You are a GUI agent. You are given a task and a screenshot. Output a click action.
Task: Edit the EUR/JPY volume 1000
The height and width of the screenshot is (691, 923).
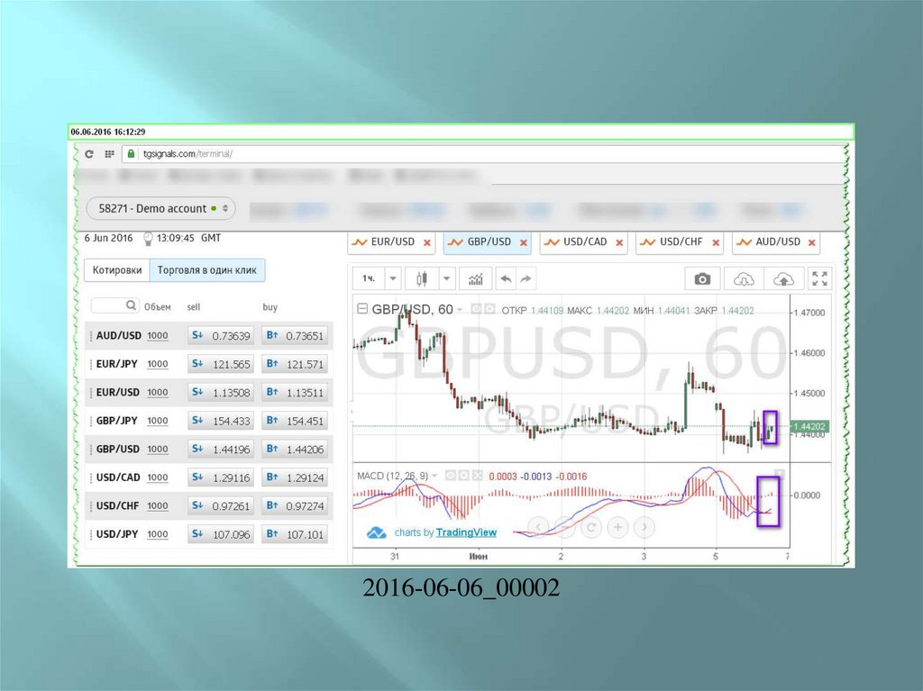pos(157,364)
